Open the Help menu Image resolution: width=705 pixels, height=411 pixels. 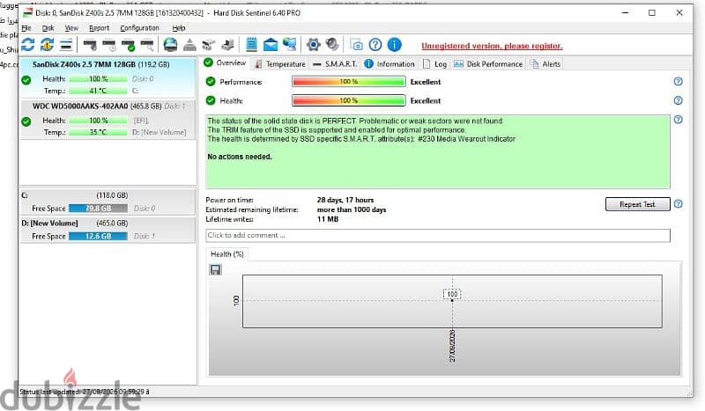179,28
